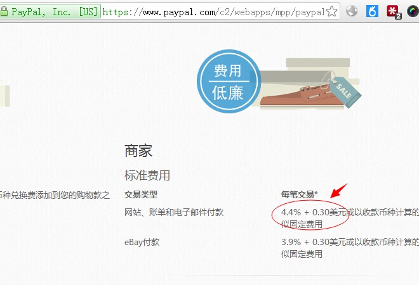Viewport: 419px width, 285px height.
Task: Open the gray globe extension icon
Action: click(352, 11)
